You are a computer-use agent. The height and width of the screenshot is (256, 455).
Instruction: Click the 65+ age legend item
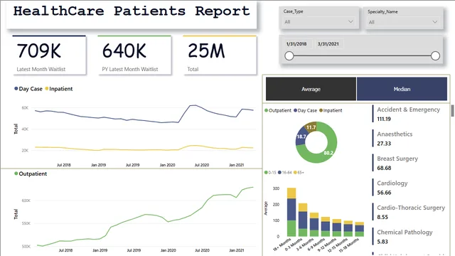point(299,172)
